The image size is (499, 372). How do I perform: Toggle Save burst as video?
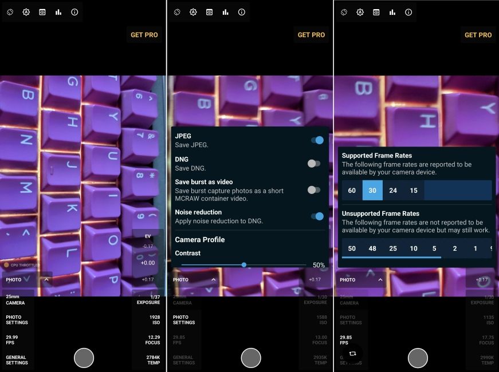click(x=314, y=189)
